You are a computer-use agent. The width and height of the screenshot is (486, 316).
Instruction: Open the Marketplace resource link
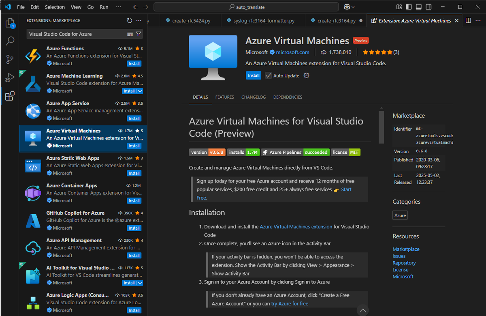tap(406, 249)
